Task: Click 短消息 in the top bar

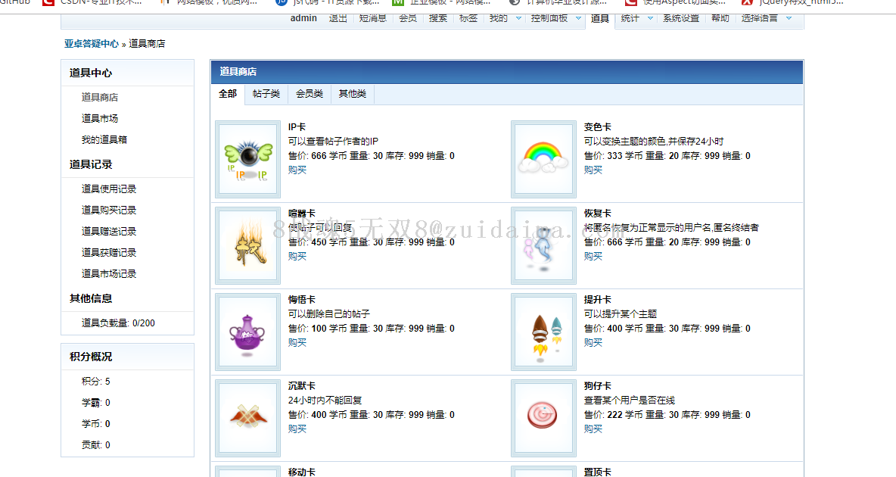Action: [373, 18]
